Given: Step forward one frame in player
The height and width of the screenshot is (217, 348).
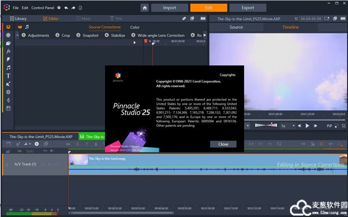Looking at the screenshot, I should click(316, 126).
